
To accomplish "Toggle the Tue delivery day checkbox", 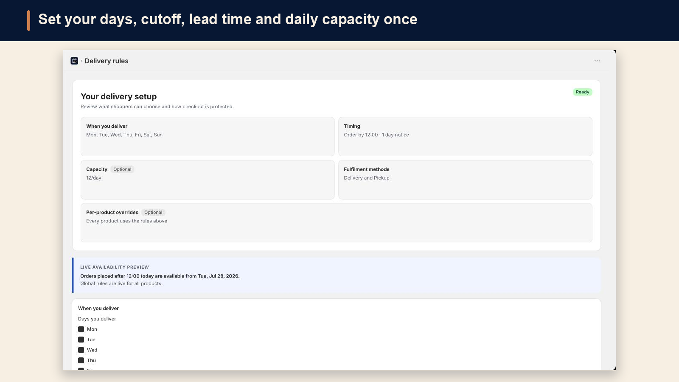I will 81,340.
